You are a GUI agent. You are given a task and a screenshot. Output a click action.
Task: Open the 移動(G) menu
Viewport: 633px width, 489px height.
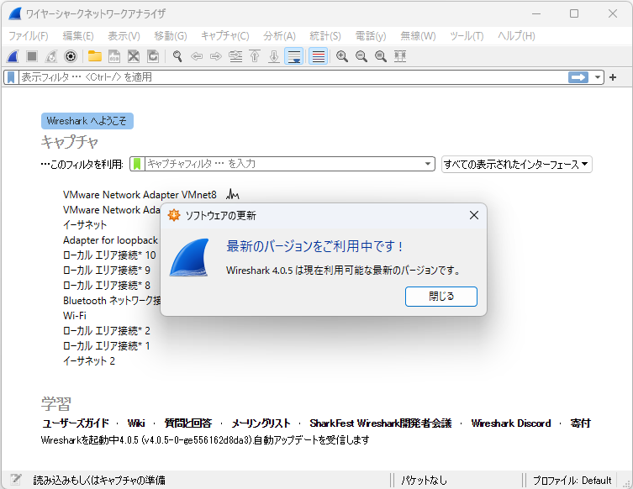click(x=171, y=36)
